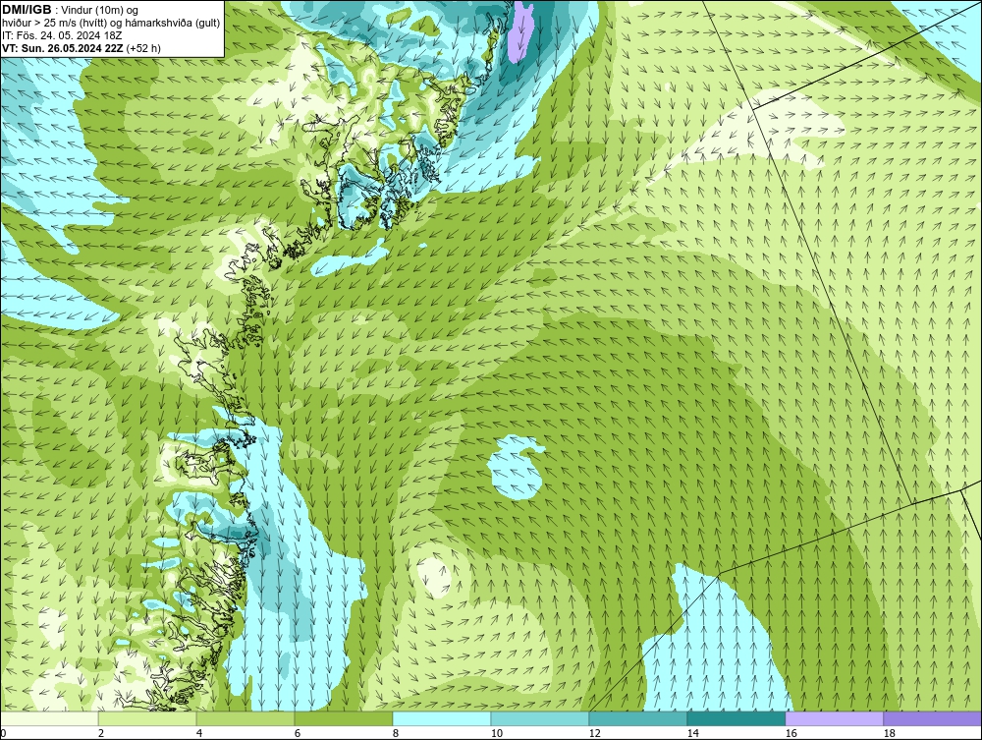Click the 'VT: Sun. 26.05.2024 22Z' line
The height and width of the screenshot is (740, 982).
63,48
